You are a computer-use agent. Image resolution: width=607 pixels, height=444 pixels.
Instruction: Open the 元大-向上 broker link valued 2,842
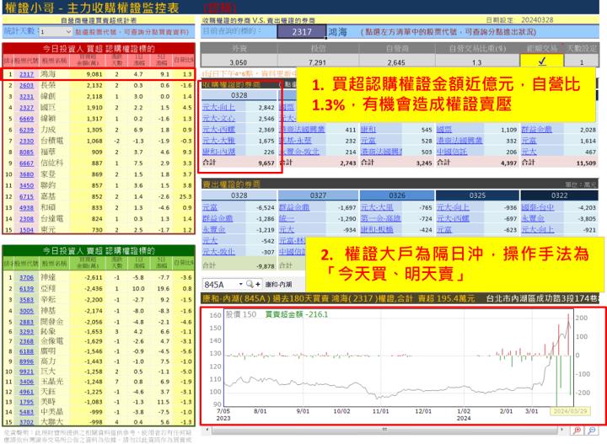(218, 107)
